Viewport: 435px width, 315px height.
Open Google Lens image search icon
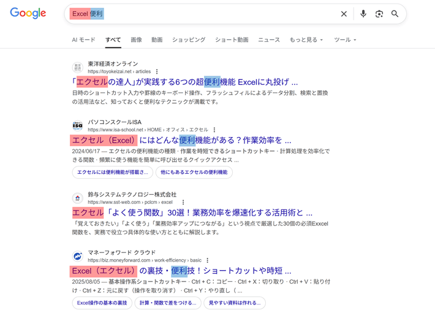pos(379,14)
